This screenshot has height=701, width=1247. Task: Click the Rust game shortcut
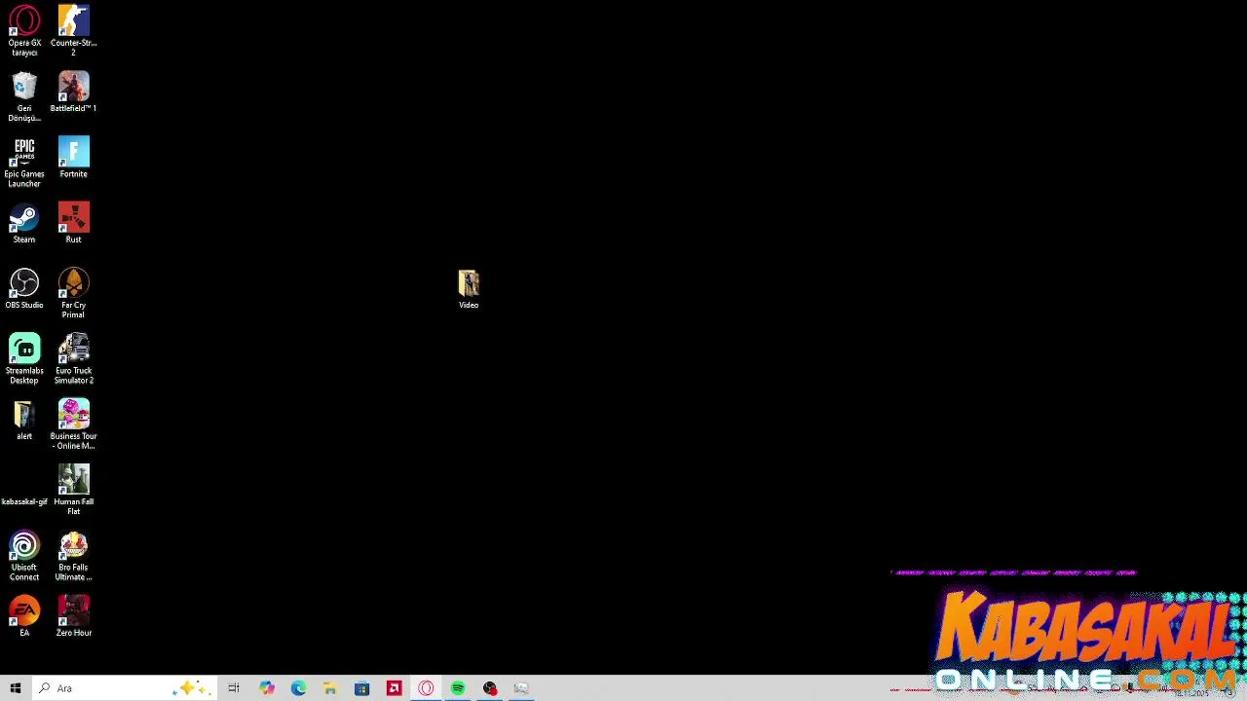point(73,223)
